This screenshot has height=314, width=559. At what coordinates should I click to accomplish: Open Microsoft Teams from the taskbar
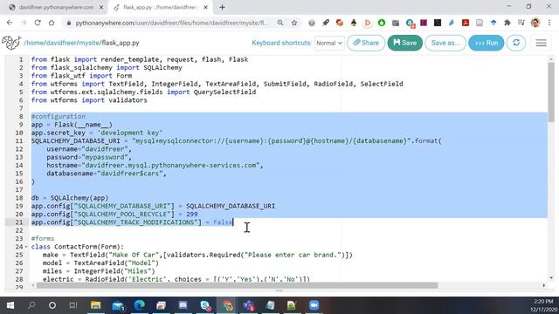pos(248,305)
